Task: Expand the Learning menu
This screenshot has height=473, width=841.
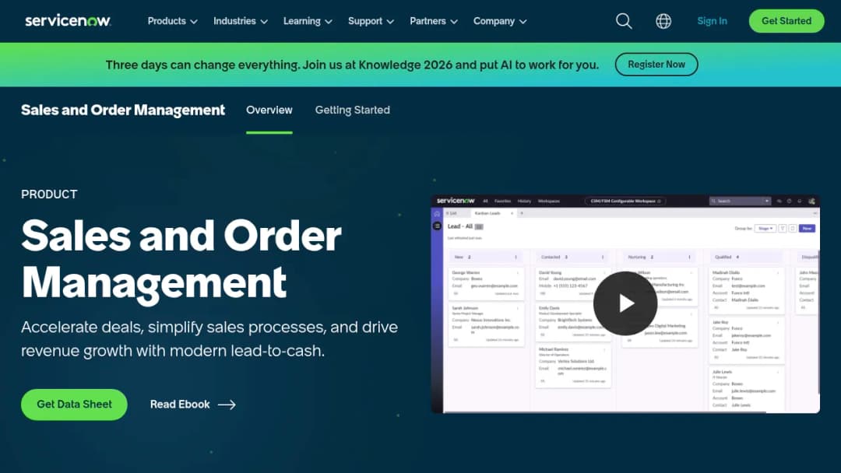Action: 308,21
